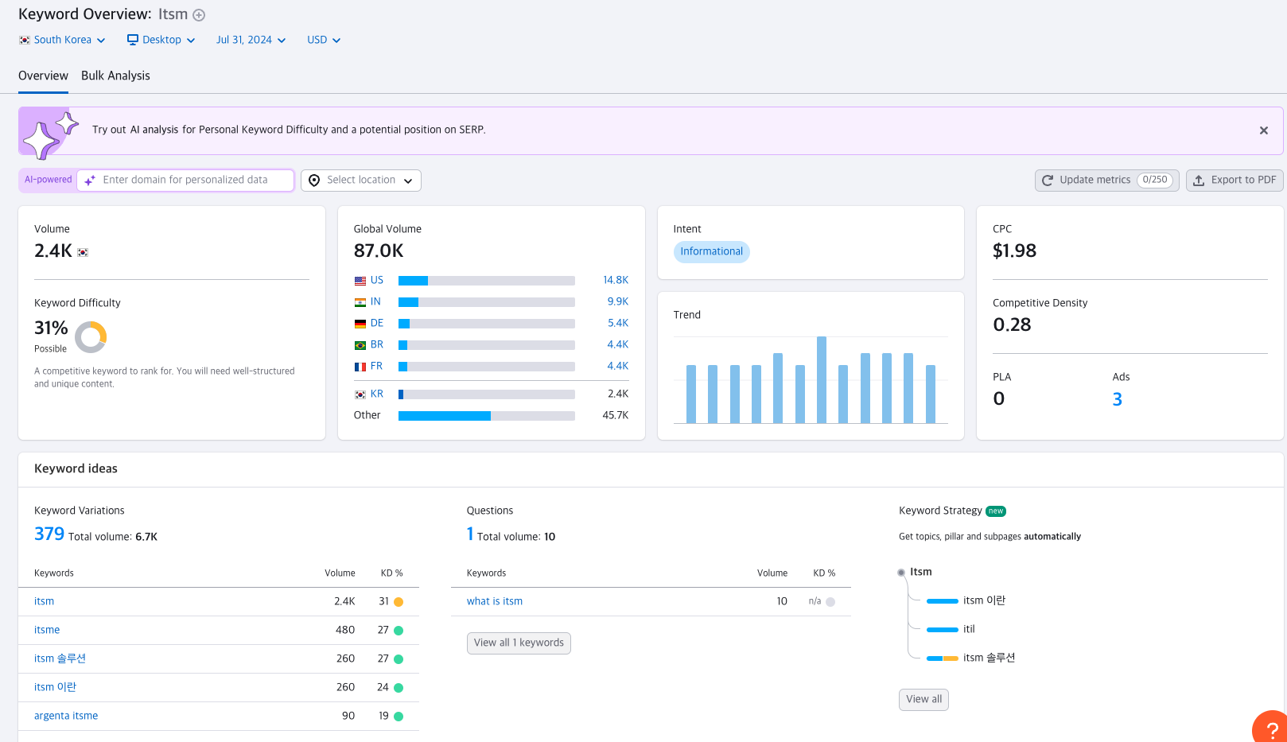Click the South Korea flag icon in header
Image resolution: width=1287 pixels, height=742 pixels.
click(x=24, y=39)
